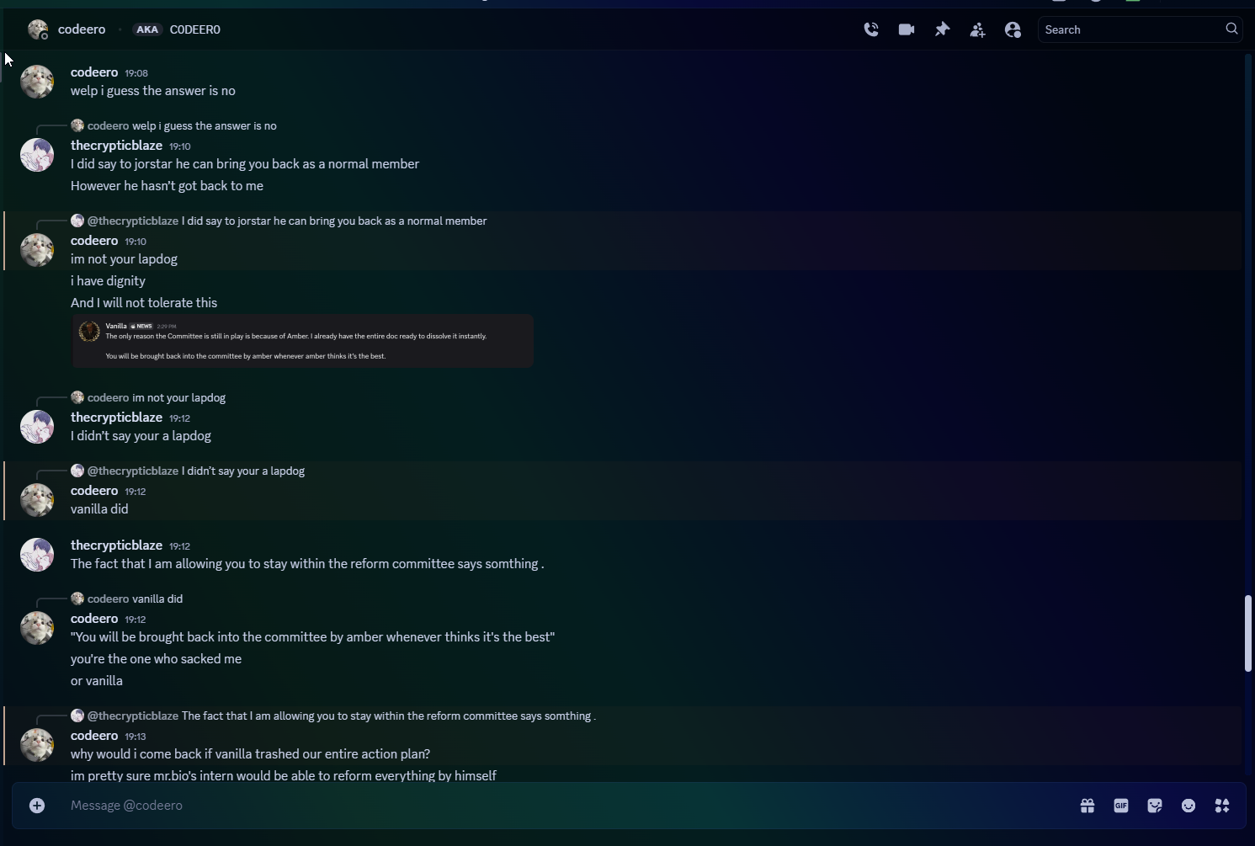
Task: Open codeero's avatar on the 19:08 message
Action: [37, 82]
